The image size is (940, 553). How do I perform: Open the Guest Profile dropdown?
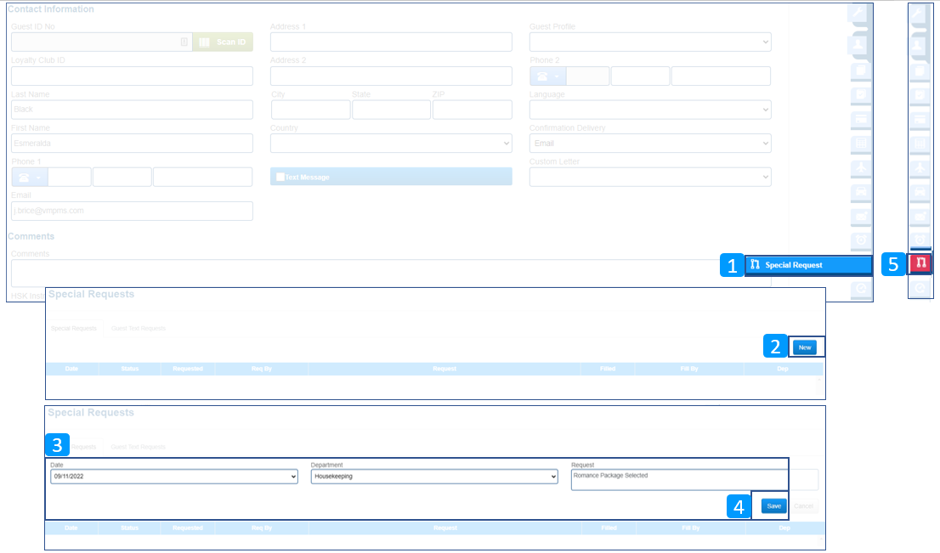coord(649,42)
